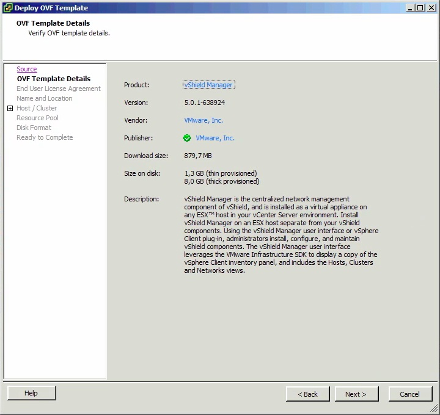Select Host / Cluster step label
Screen dimensions: 440x415
(x=37, y=108)
